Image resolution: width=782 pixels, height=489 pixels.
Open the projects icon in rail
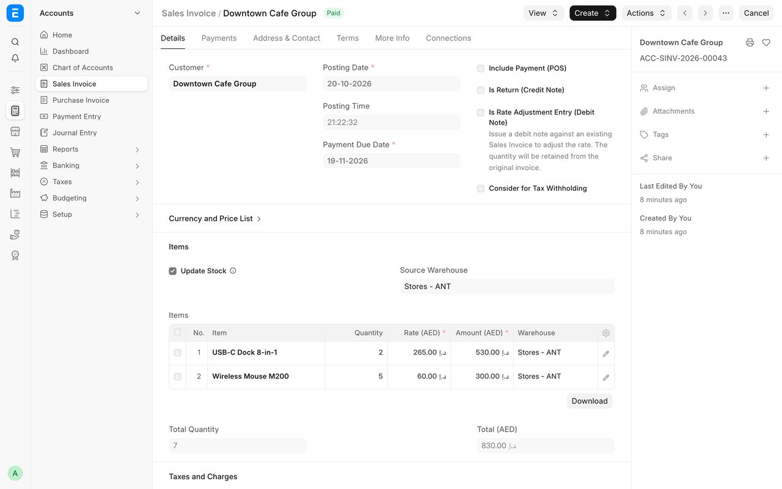tap(15, 214)
